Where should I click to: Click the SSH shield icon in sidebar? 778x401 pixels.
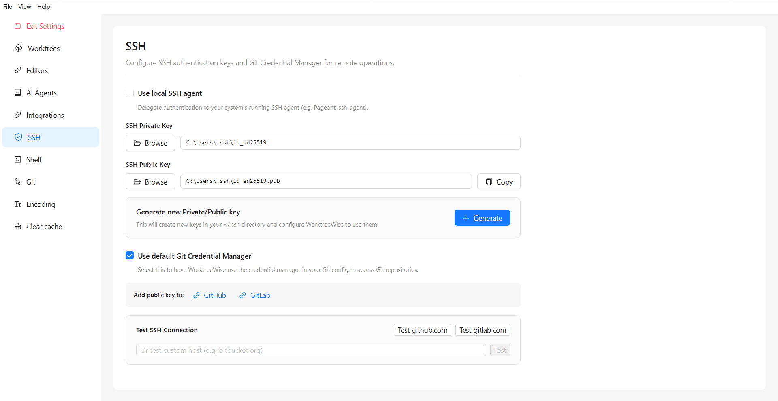coord(19,137)
